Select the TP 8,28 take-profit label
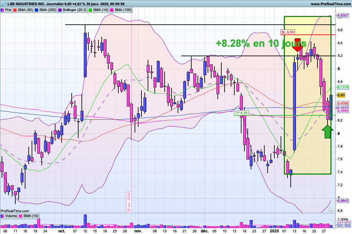 (241, 113)
